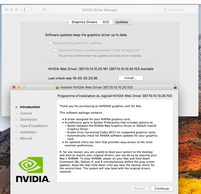Screen dimensions: 201x194
Task: Click the Rechercher search field
Action: point(176,10)
